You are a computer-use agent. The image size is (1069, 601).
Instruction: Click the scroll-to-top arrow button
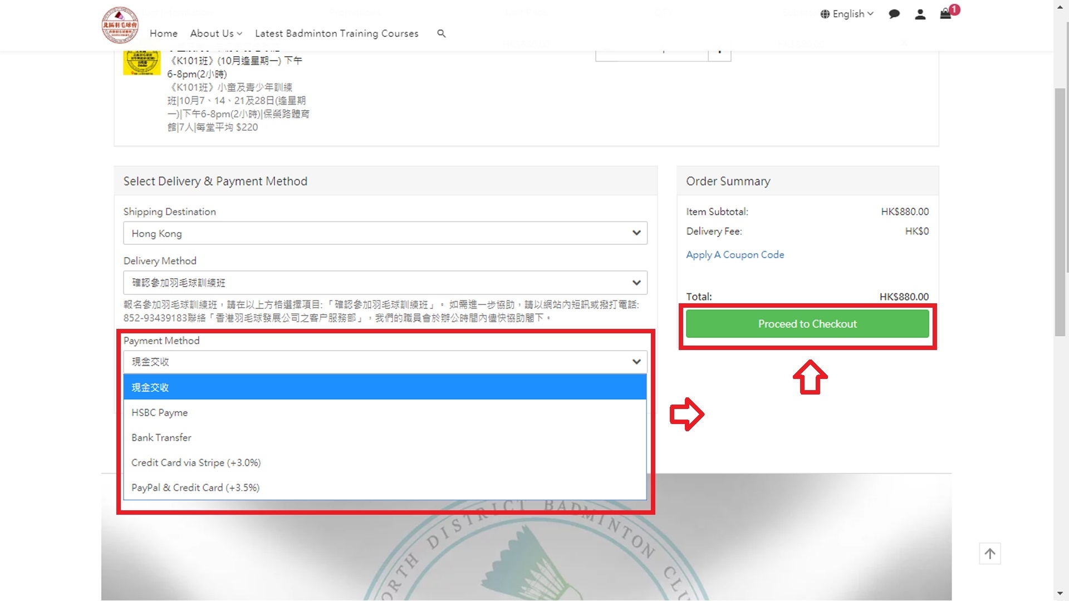pos(989,554)
